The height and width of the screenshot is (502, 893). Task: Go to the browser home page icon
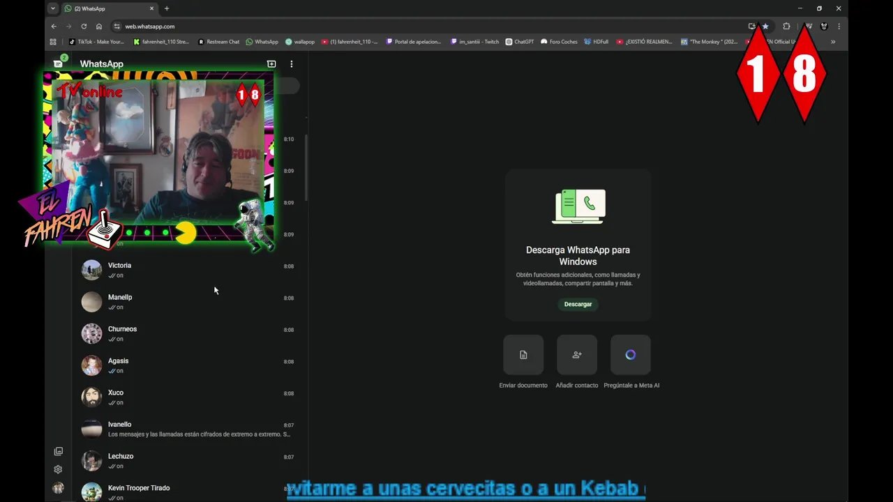99,26
